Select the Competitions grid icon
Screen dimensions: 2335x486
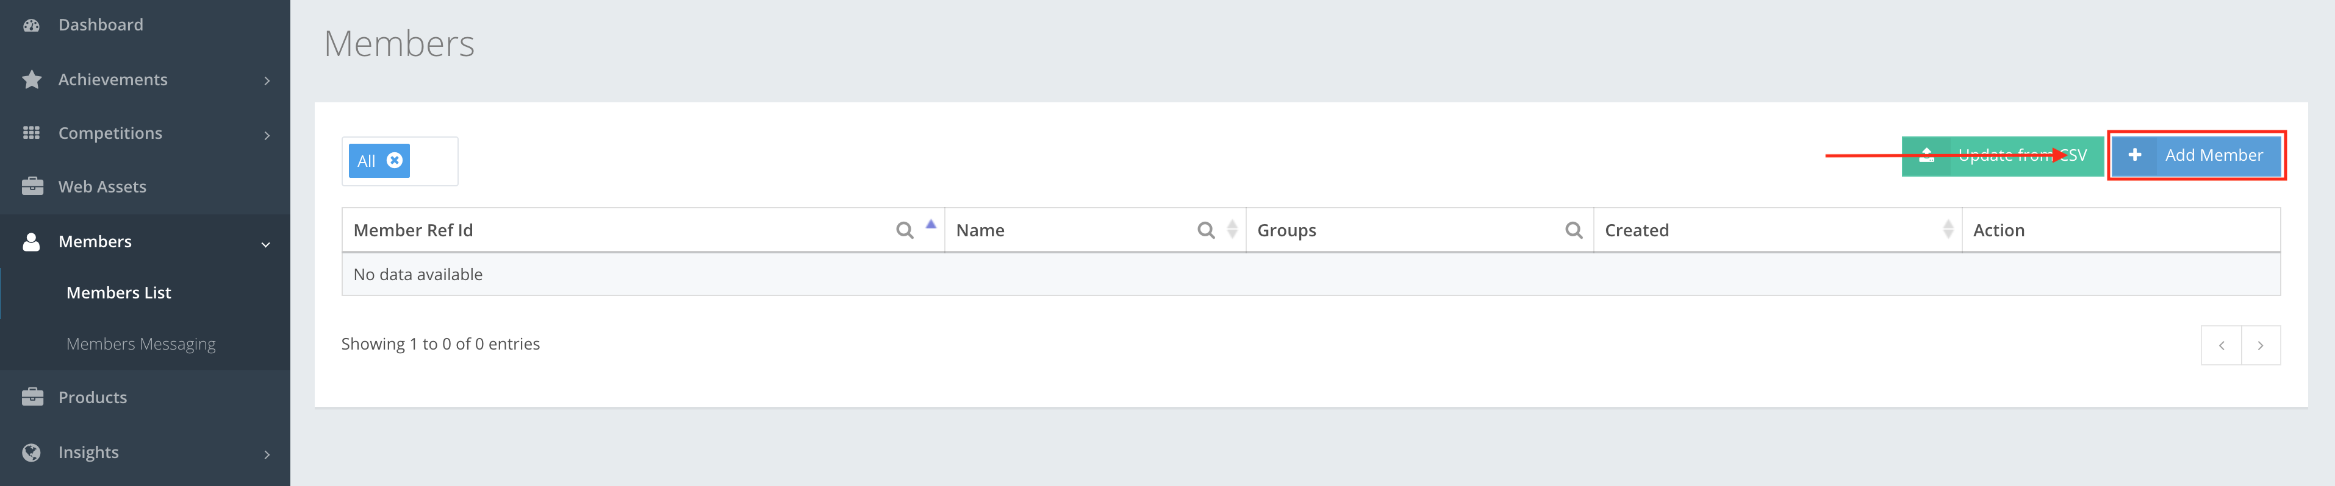pos(30,132)
